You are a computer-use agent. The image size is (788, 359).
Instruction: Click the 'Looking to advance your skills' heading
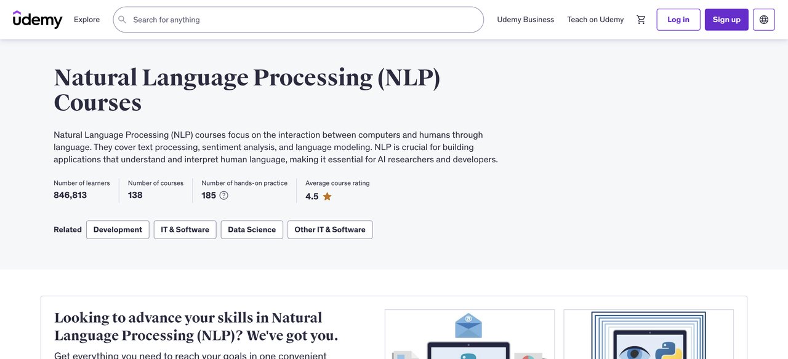[x=196, y=326]
